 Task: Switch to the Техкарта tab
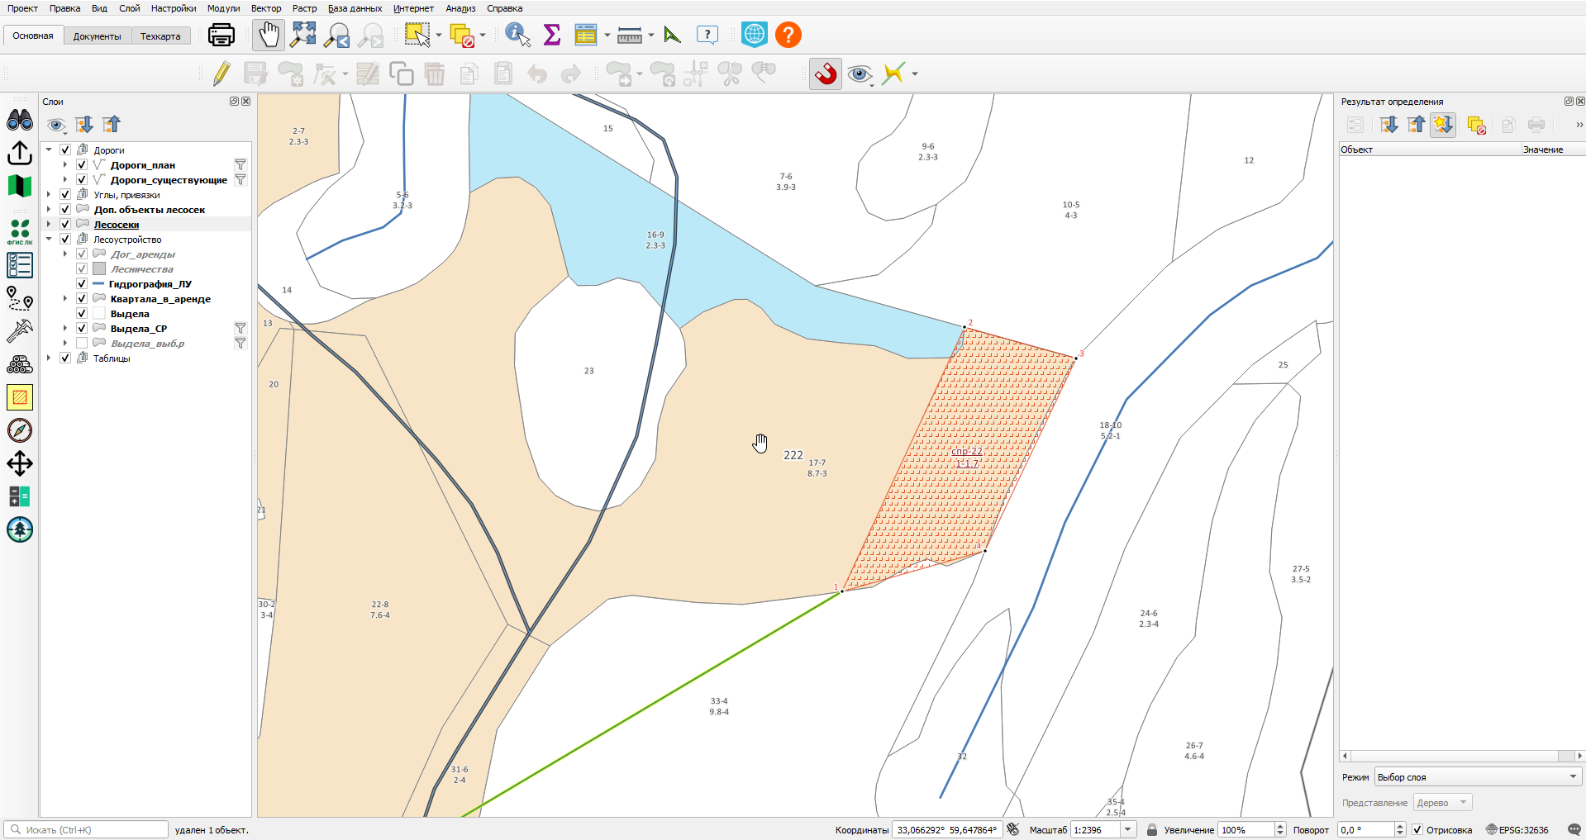click(x=160, y=36)
